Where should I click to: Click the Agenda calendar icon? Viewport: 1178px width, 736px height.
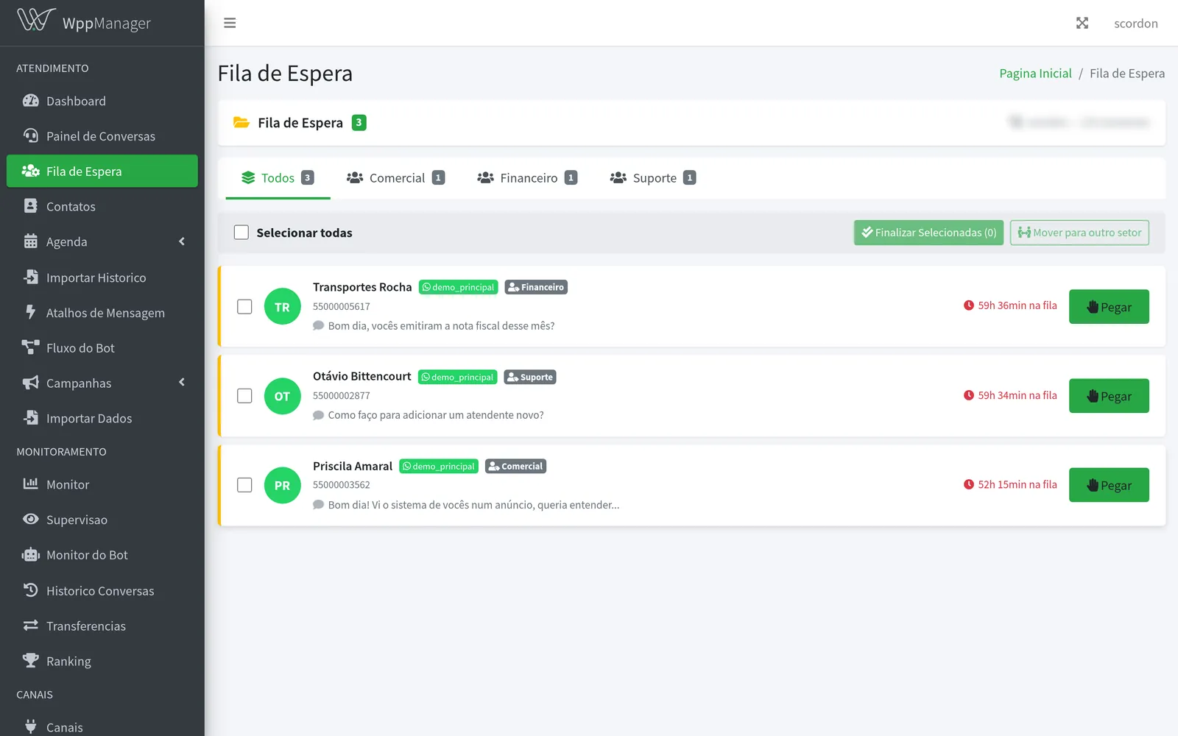(x=30, y=241)
